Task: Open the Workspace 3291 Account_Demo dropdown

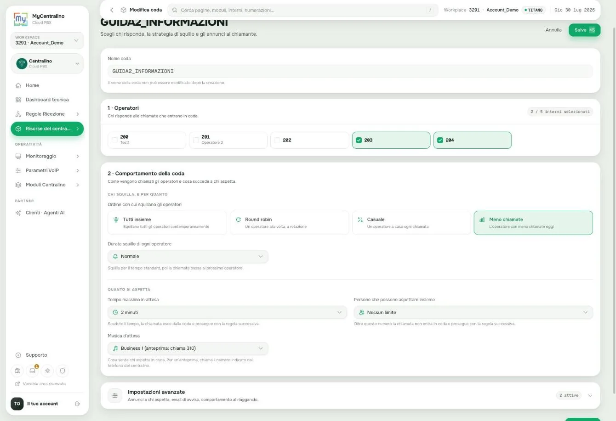Action: click(x=47, y=40)
